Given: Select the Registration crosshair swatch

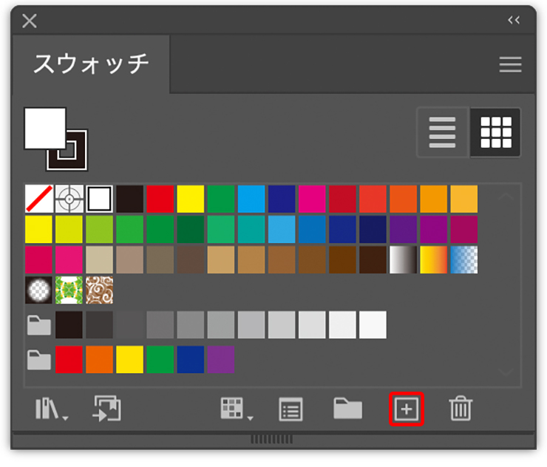Looking at the screenshot, I should click(x=69, y=199).
